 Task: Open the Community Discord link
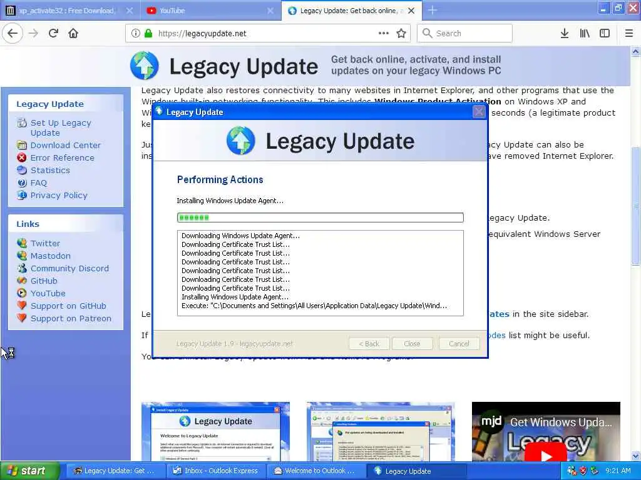[69, 269]
